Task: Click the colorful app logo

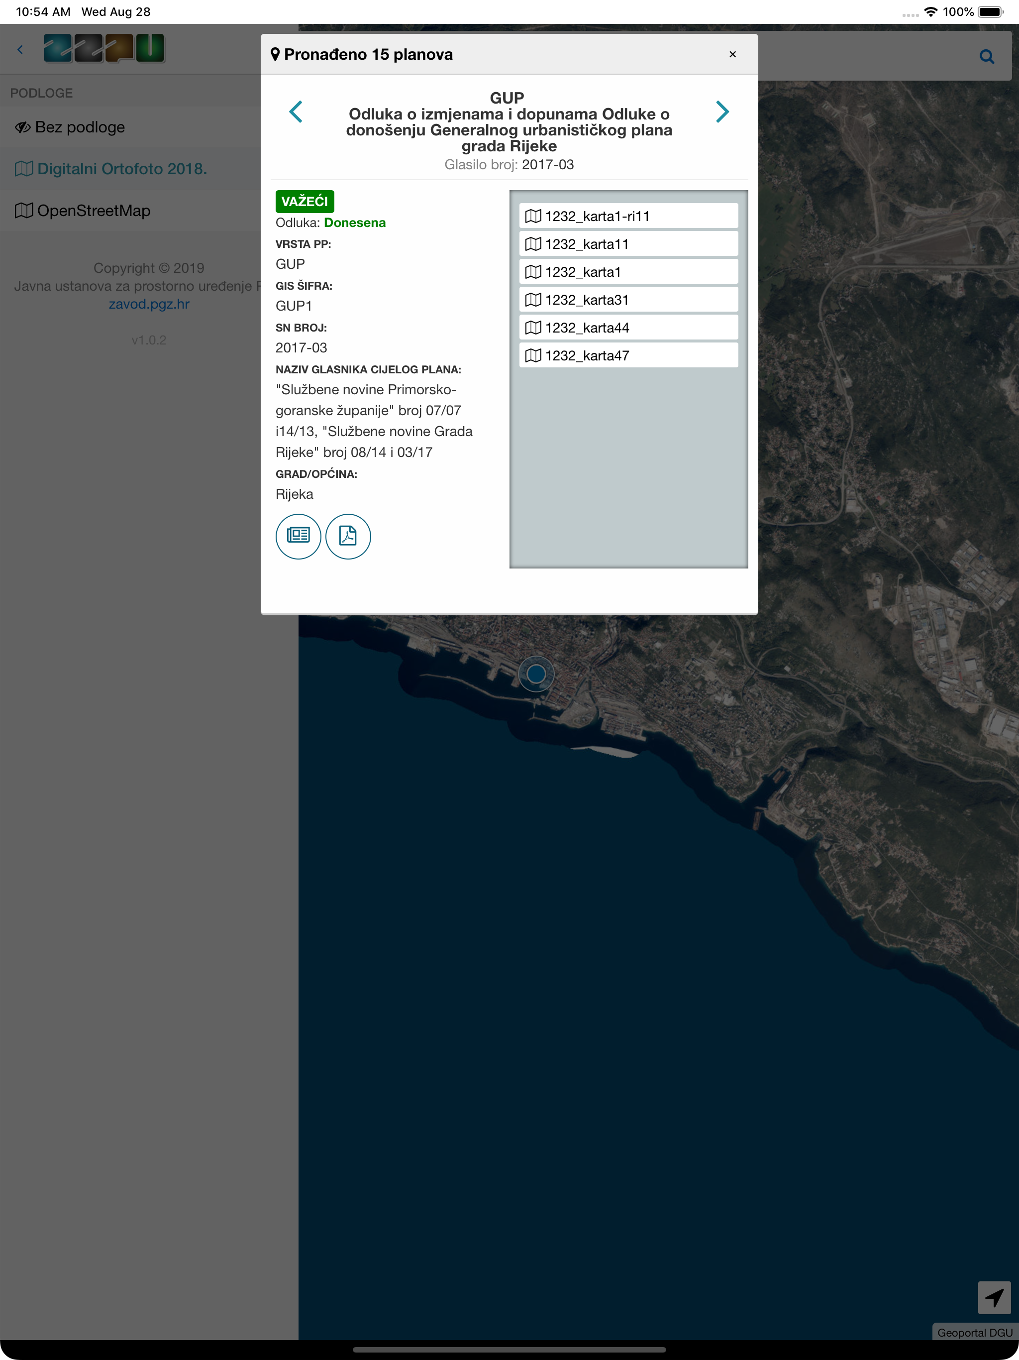Action: (x=104, y=49)
